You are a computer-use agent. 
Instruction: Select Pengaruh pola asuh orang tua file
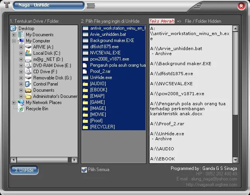tap(113, 65)
